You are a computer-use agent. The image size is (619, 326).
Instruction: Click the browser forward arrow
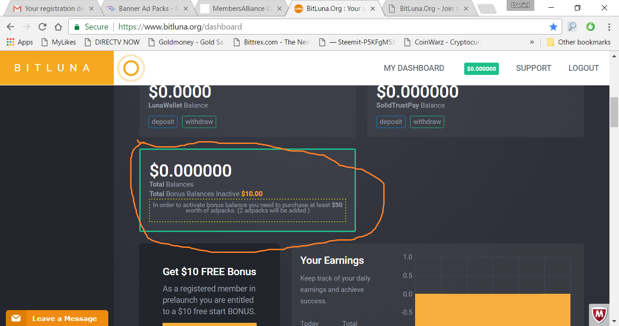[x=26, y=27]
